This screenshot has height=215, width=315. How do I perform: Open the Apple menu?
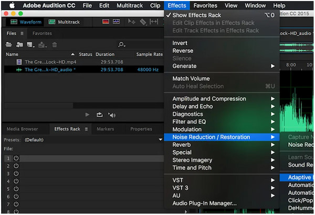[12, 5]
